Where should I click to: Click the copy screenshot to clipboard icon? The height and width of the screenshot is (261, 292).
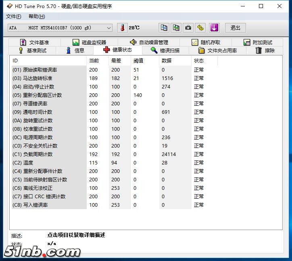point(176,28)
